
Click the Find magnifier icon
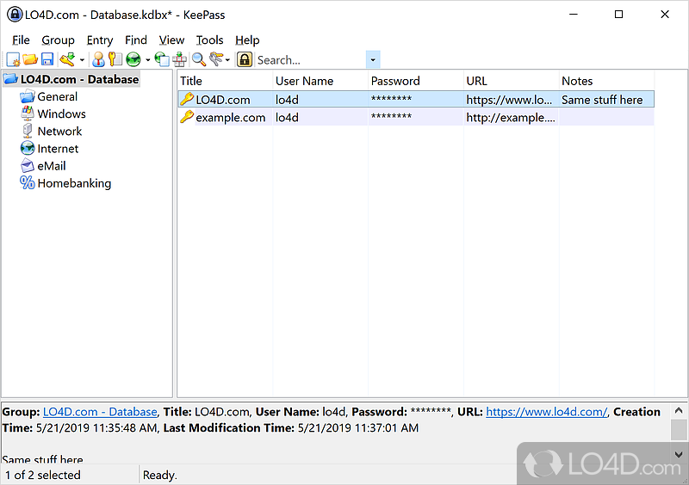198,59
